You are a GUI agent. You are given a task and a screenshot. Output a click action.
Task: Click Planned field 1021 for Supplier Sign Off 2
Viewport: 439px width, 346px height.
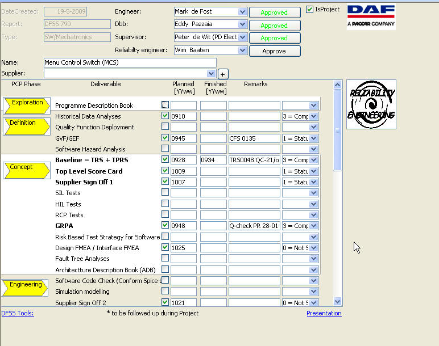tap(184, 303)
